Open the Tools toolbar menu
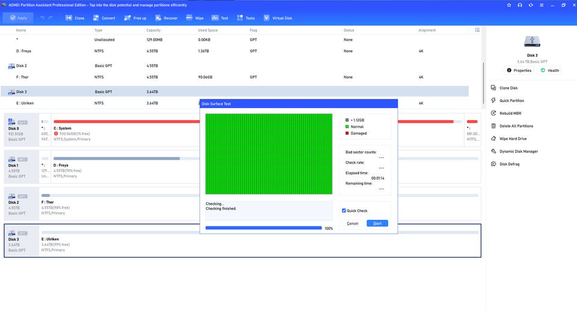Screen dimensions: 577x310 [245, 18]
